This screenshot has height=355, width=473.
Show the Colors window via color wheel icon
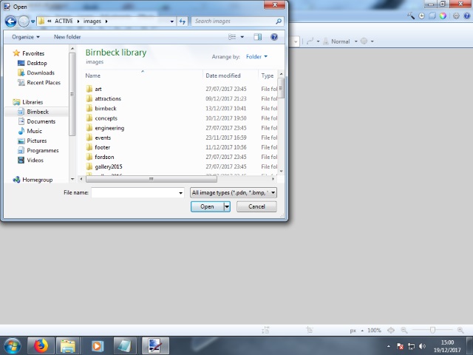pos(442,15)
